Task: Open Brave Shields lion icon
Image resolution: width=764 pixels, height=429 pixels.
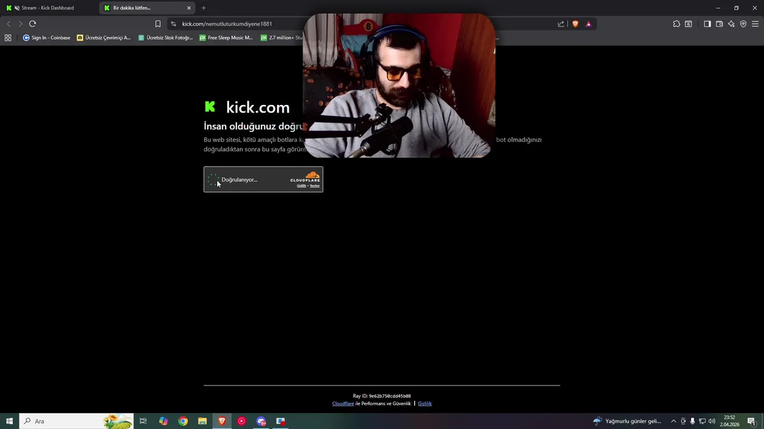Action: point(575,24)
